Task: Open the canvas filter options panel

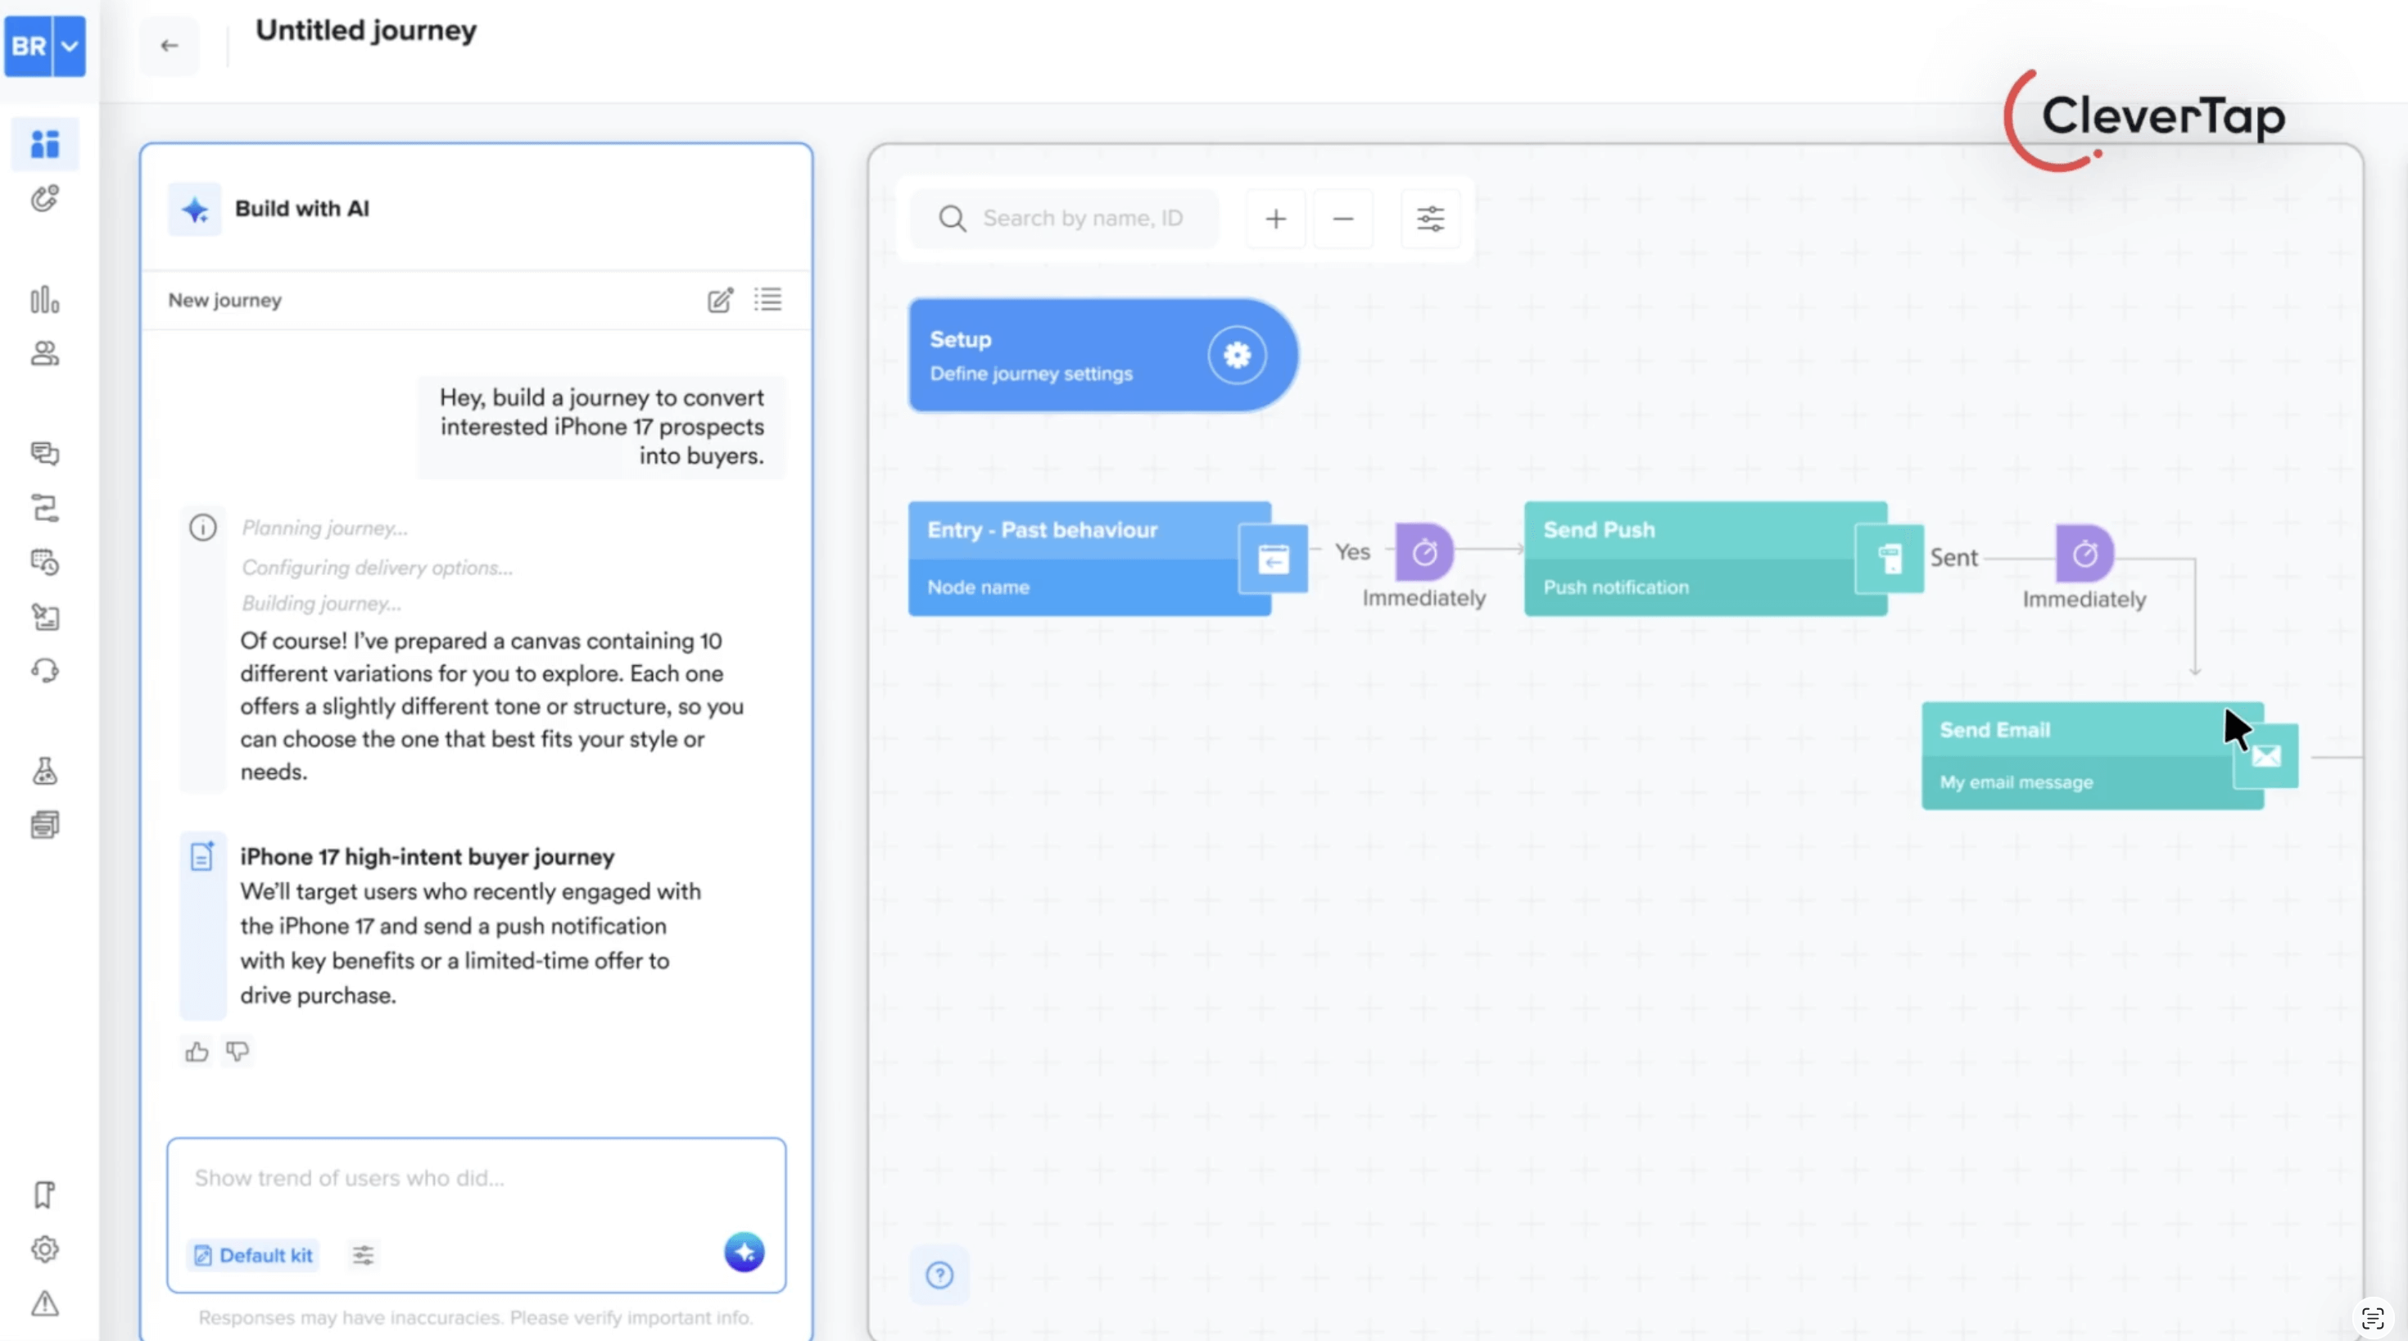Action: point(1430,218)
